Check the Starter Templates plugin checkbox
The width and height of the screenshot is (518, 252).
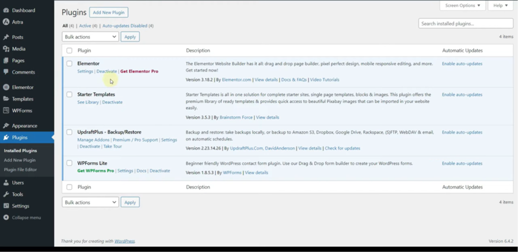69,94
